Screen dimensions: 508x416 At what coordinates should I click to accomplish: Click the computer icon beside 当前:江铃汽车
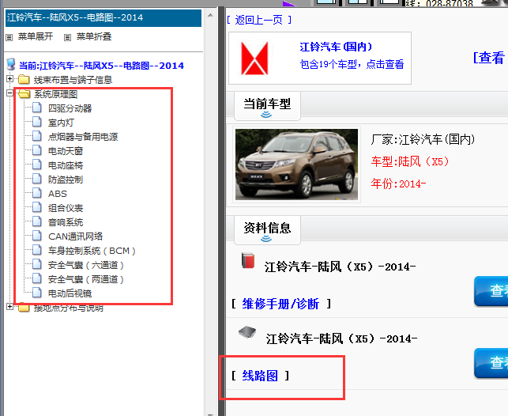click(11, 64)
